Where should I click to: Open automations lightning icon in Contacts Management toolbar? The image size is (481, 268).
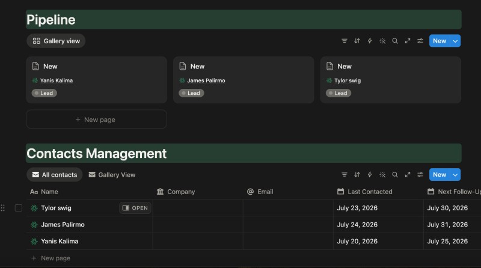[x=370, y=174]
